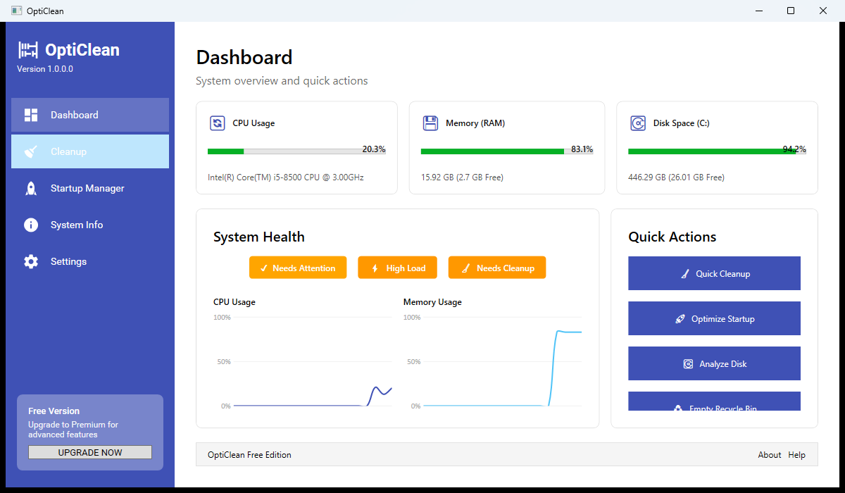This screenshot has height=493, width=845.
Task: Click the Settings gear icon
Action: click(31, 261)
